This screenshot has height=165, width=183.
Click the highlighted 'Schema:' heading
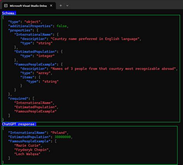coord(9,13)
